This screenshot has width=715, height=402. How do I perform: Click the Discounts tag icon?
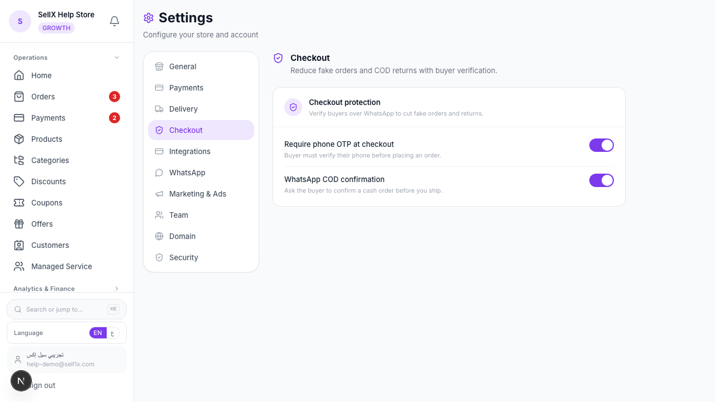(x=19, y=181)
